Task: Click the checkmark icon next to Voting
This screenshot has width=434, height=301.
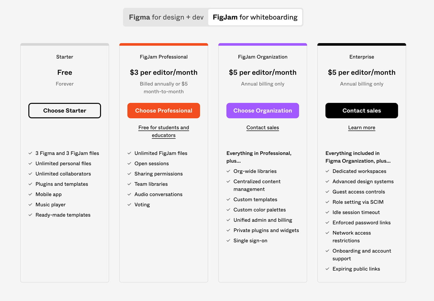Action: pos(129,205)
